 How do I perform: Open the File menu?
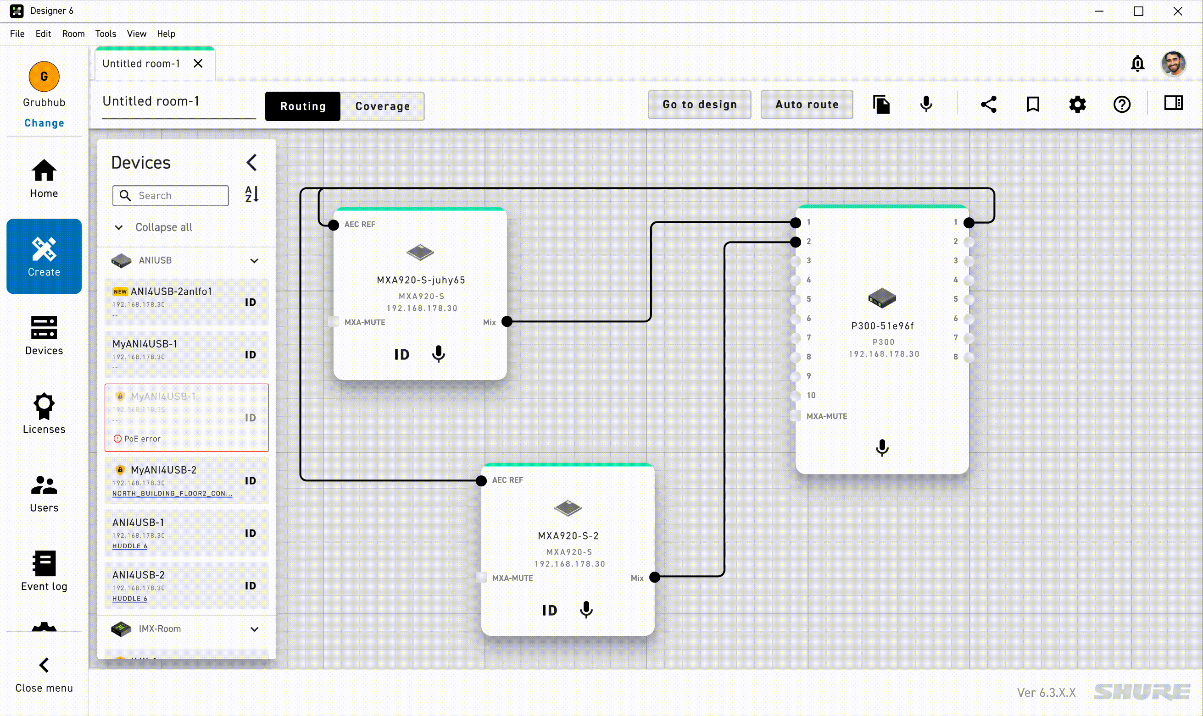17,34
